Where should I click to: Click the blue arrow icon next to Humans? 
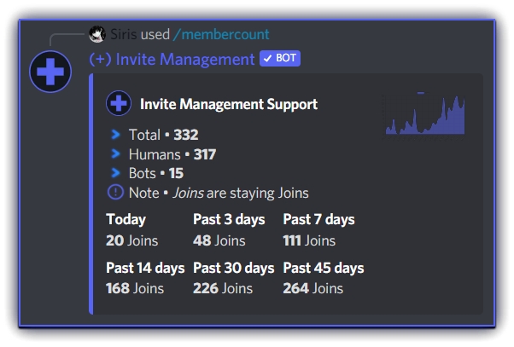[116, 154]
